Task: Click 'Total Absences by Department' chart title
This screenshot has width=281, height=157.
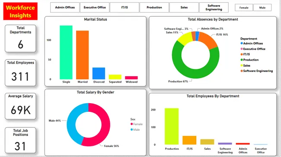Action: click(213, 19)
